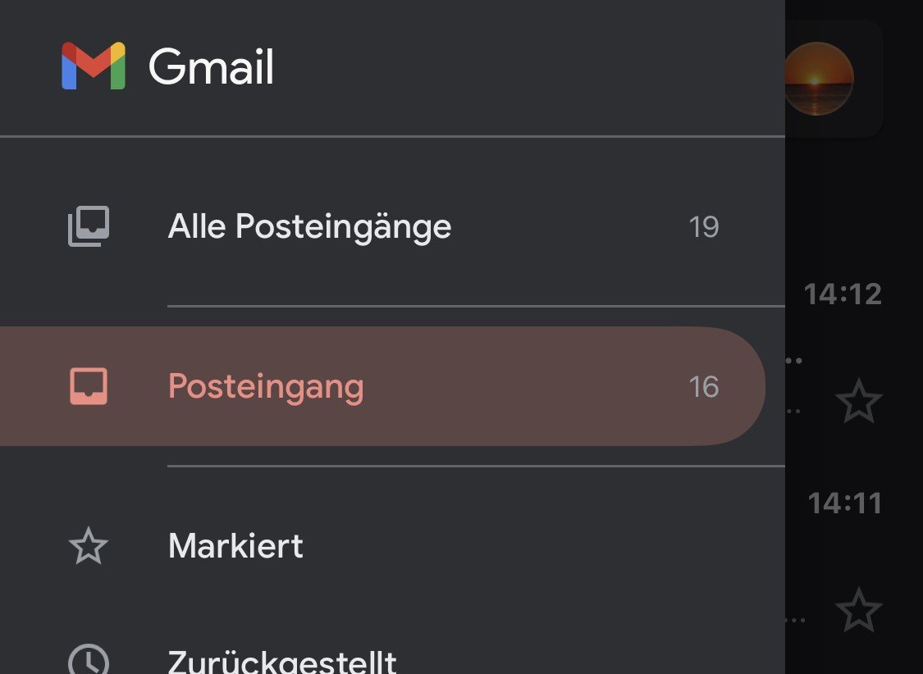Click the Gmail title text
923x674 pixels.
coord(212,66)
